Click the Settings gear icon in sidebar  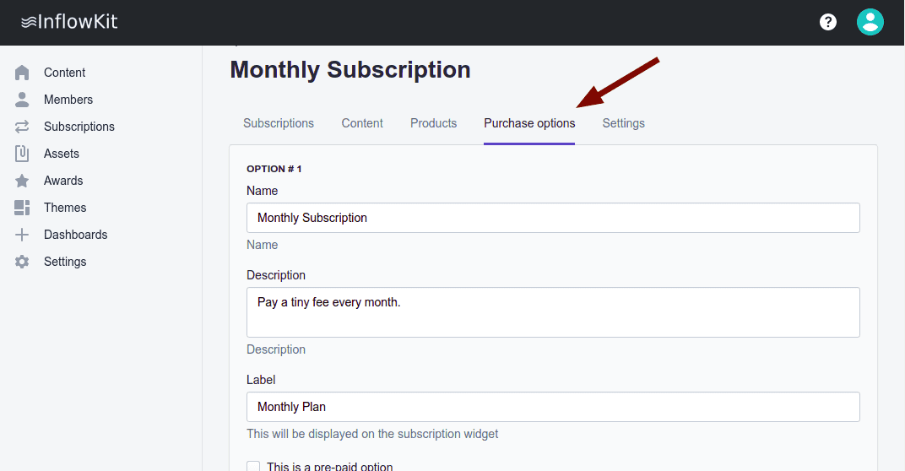(x=23, y=262)
